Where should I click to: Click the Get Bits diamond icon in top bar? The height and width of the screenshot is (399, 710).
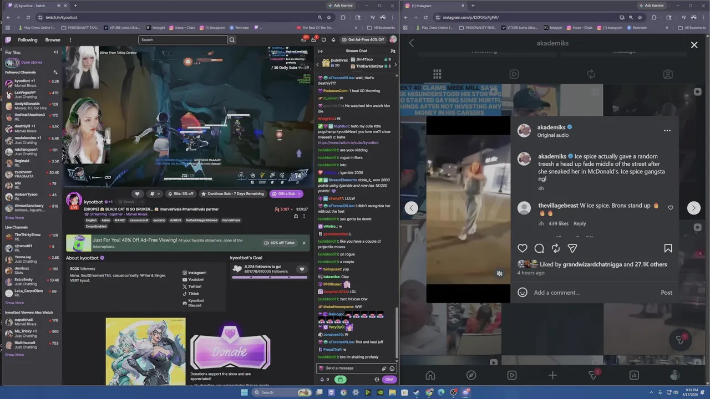click(333, 40)
